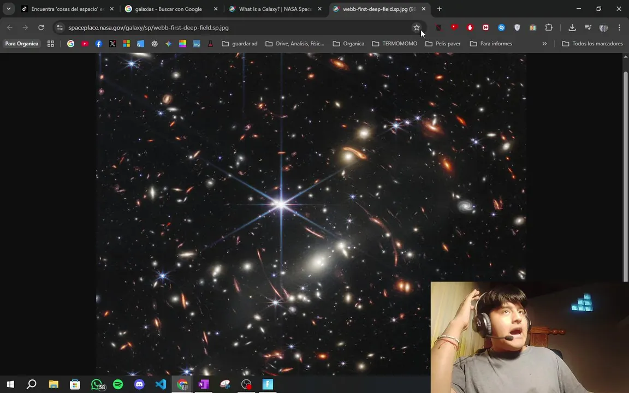Image resolution: width=629 pixels, height=393 pixels.
Task: Open the Snipping Tool taskbar icon
Action: [x=225, y=384]
